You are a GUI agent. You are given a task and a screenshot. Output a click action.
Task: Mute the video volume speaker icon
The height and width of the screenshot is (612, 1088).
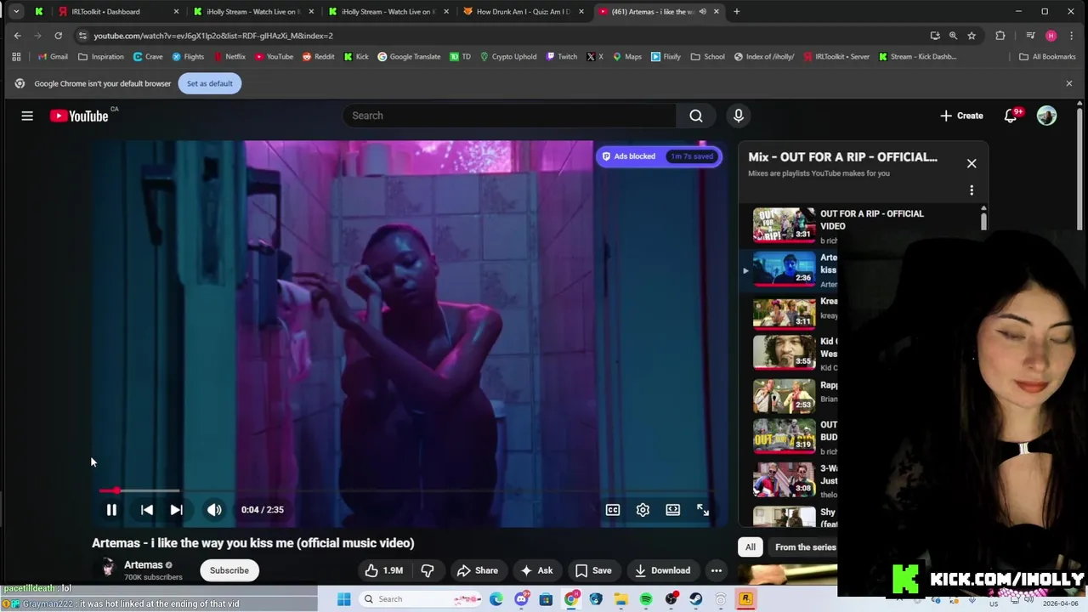coord(214,510)
